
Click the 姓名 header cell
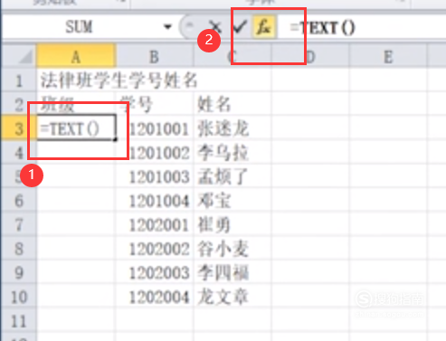232,104
